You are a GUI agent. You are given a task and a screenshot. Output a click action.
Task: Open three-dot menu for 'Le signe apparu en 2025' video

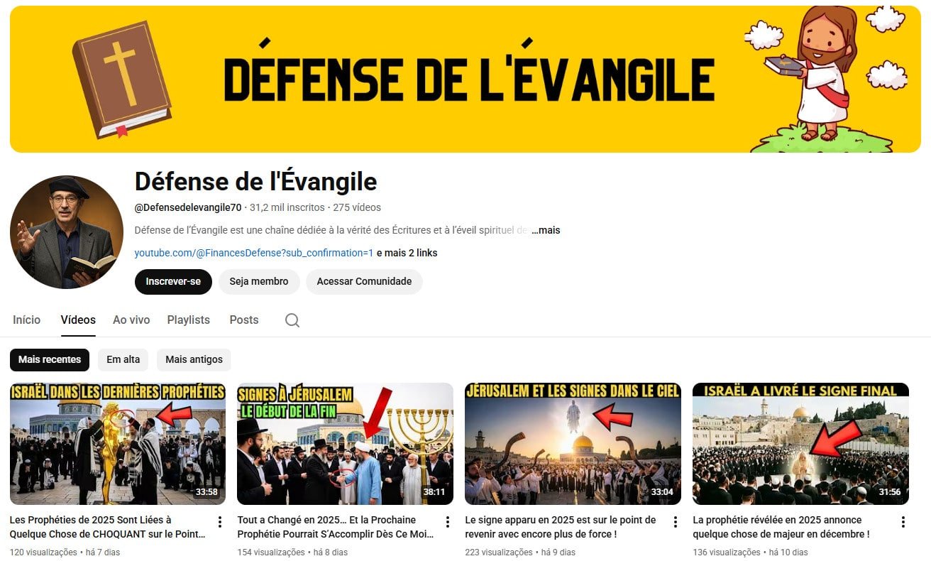click(676, 522)
